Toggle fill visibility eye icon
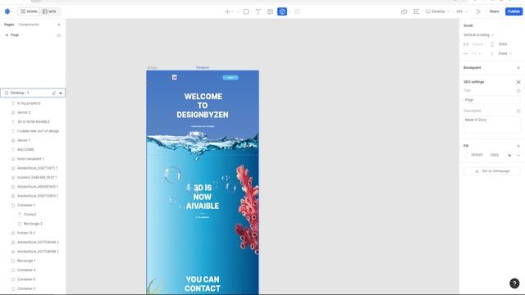Screen dimensions: 525x295 [509, 155]
